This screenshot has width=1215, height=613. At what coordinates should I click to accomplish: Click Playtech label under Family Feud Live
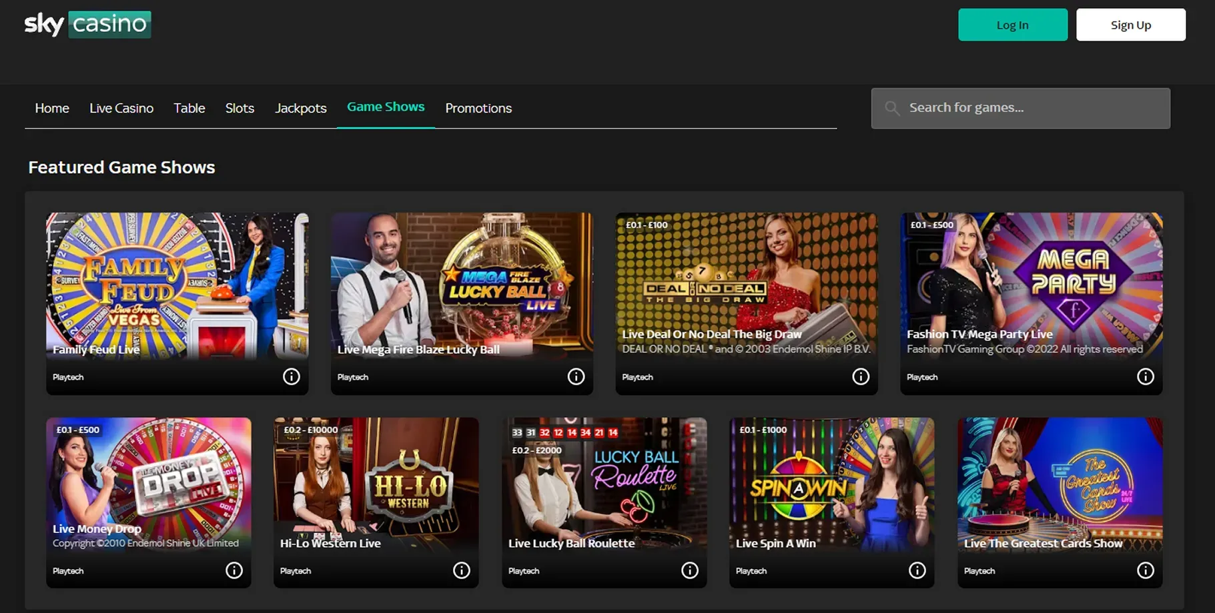point(68,377)
